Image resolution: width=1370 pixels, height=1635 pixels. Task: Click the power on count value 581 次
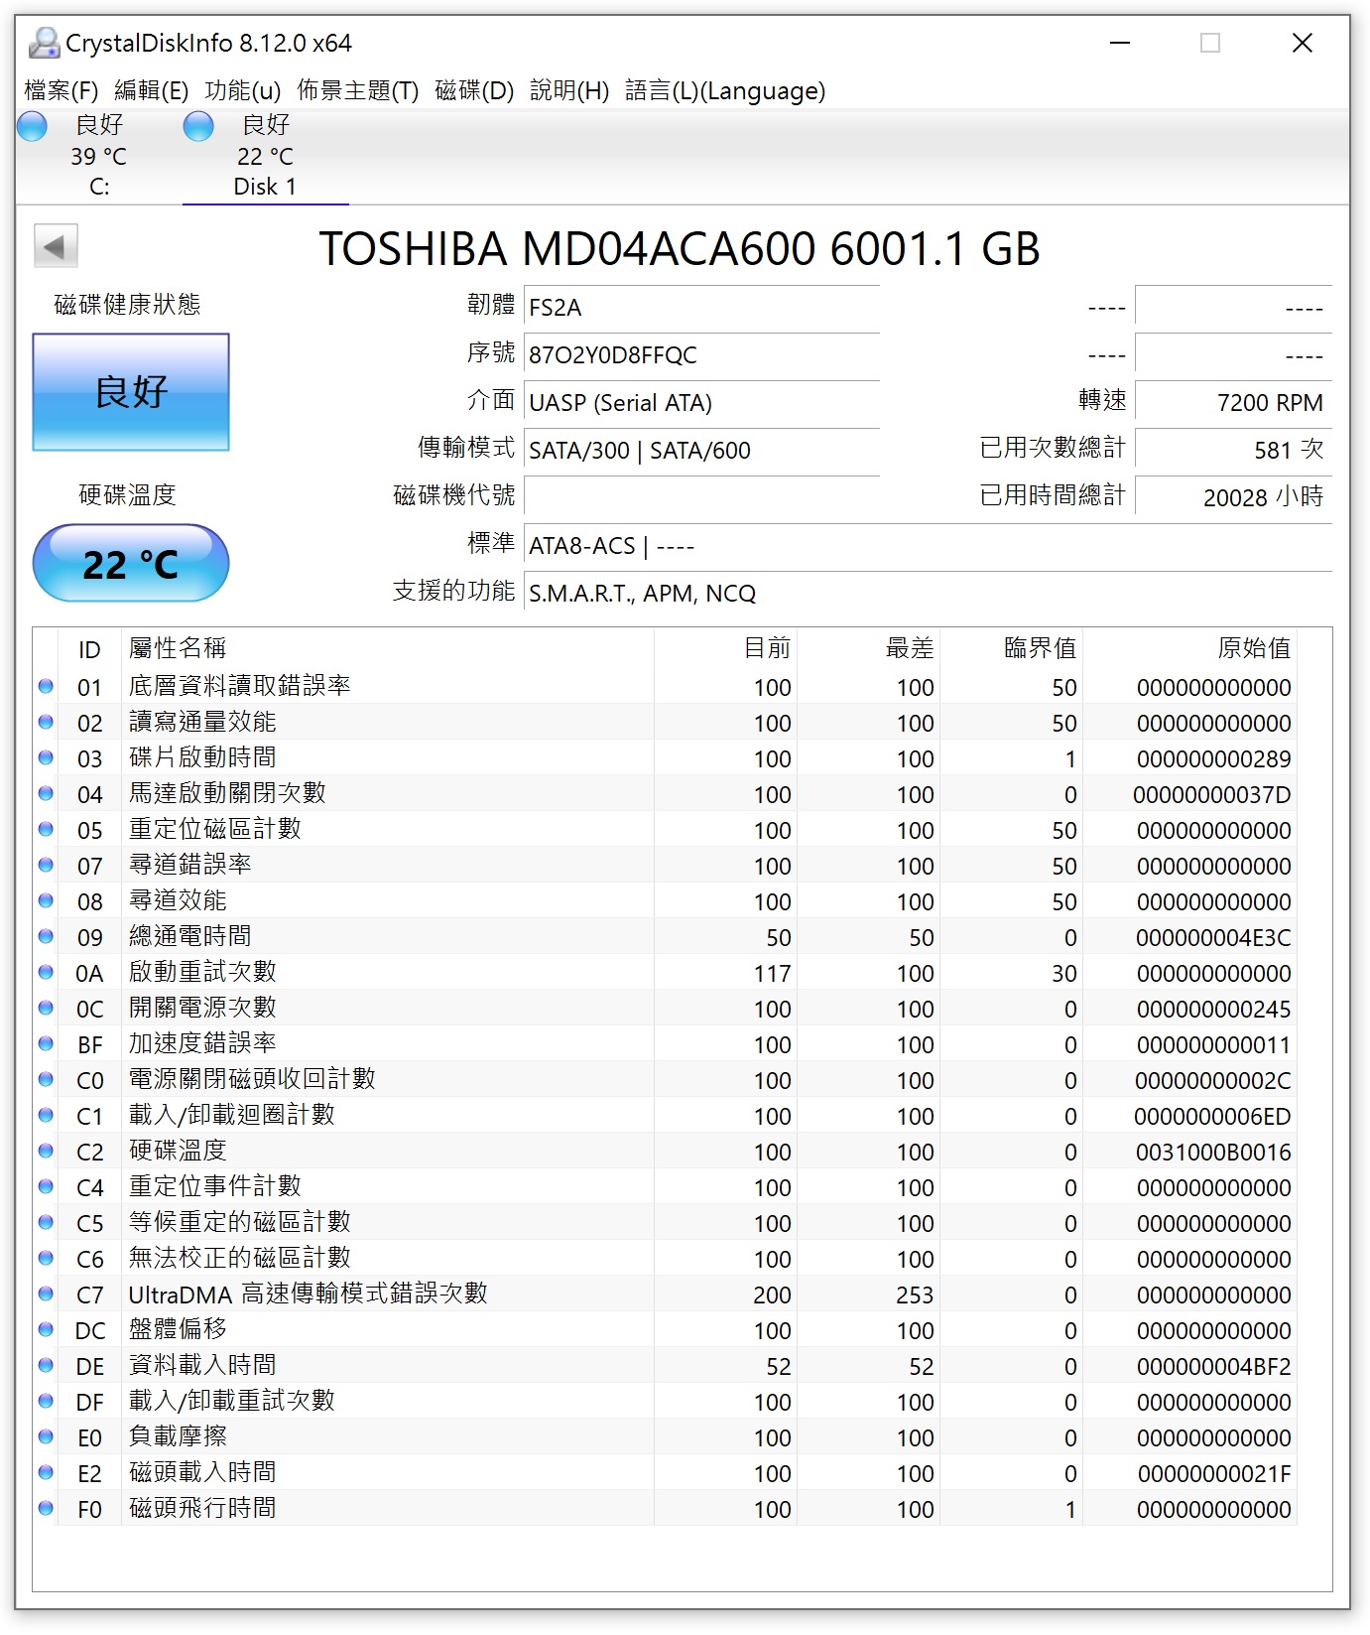(x=1233, y=451)
